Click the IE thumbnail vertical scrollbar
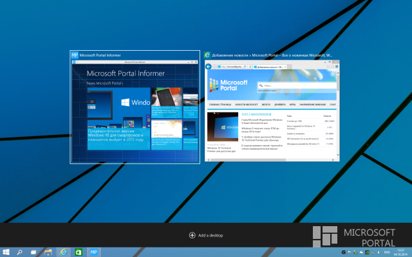 coord(338,114)
